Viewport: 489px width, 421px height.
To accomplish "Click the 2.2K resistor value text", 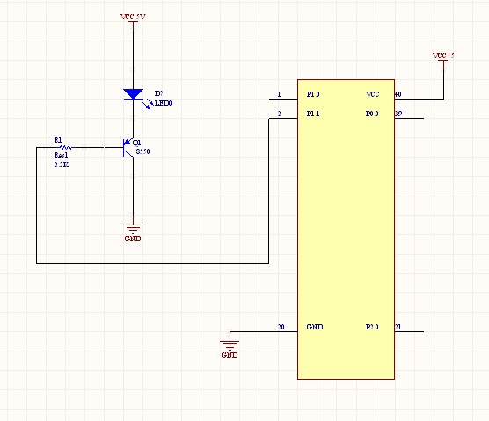I will pyautogui.click(x=62, y=165).
